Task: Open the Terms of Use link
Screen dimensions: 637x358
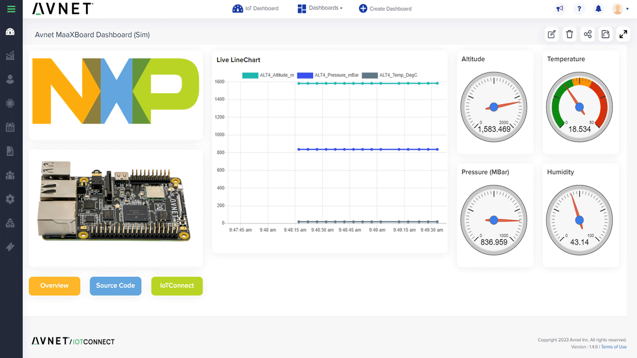Action: [614, 346]
